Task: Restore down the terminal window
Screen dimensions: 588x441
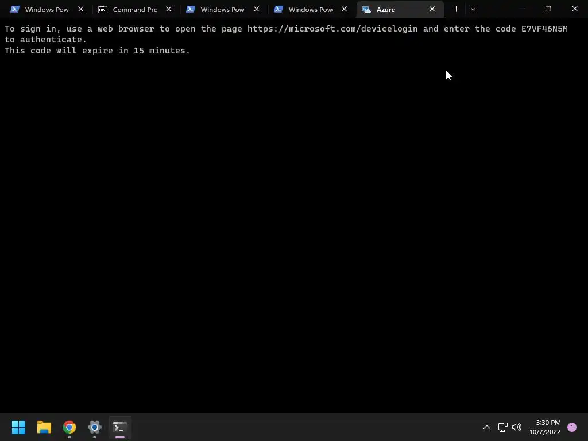Action: (548, 9)
